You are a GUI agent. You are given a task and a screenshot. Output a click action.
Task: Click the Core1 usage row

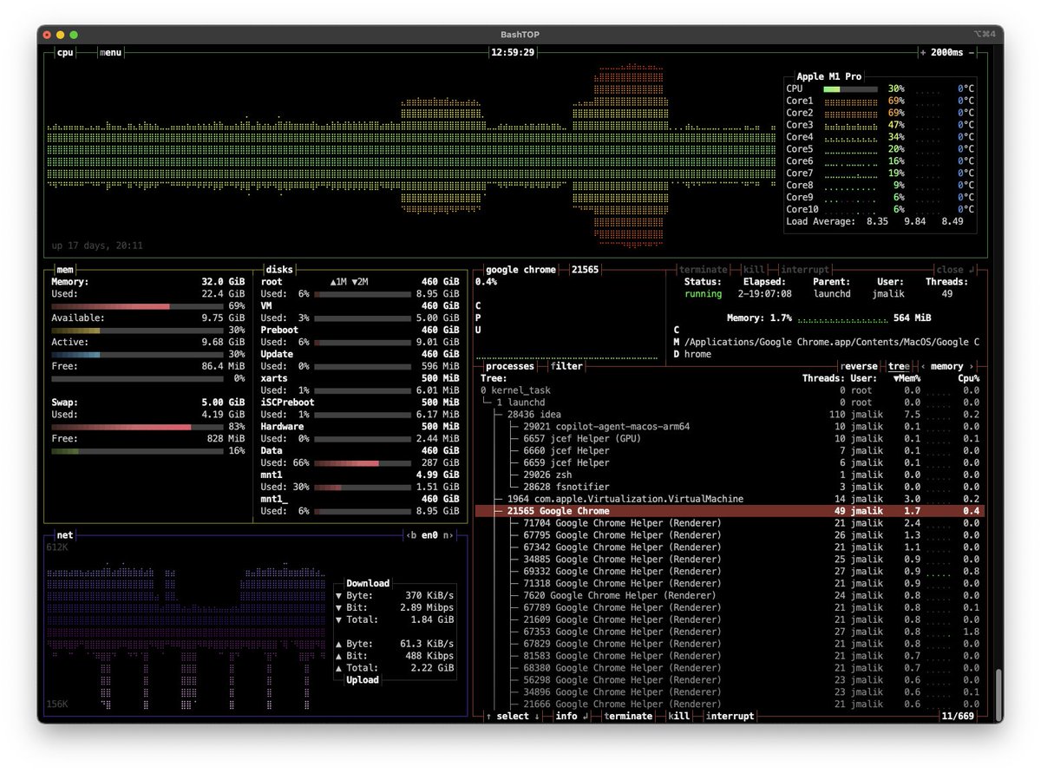[880, 101]
